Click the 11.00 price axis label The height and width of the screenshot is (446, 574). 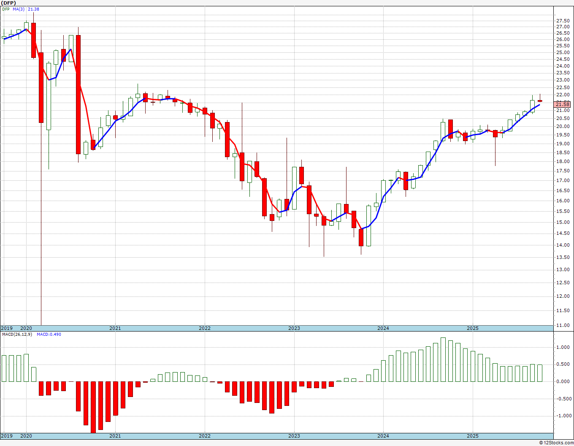563,325
